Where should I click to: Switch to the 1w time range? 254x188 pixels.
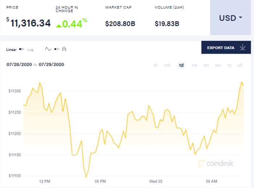194,65
